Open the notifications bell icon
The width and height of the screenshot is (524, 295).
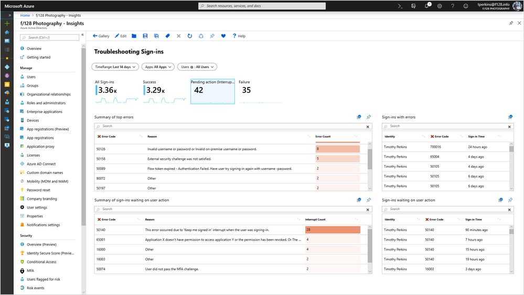pyautogui.click(x=427, y=6)
